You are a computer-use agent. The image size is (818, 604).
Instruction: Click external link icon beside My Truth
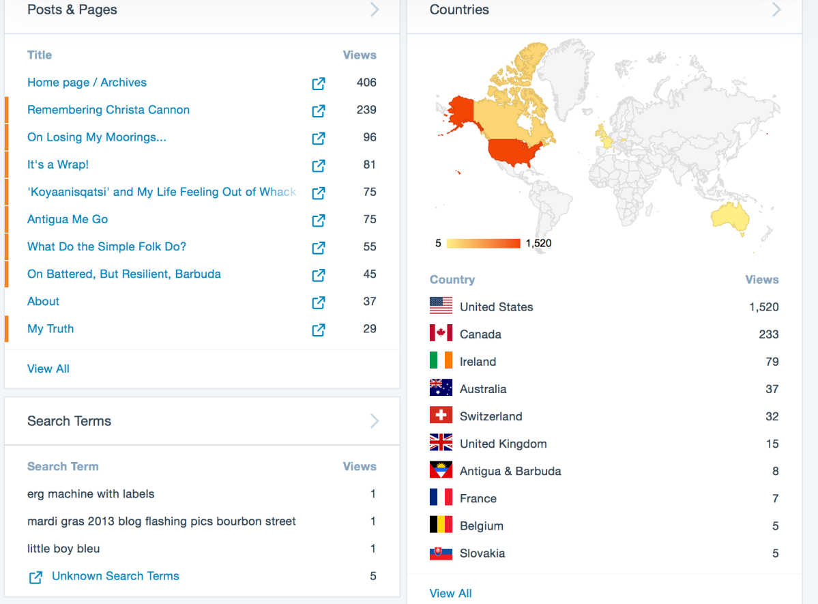pyautogui.click(x=318, y=330)
